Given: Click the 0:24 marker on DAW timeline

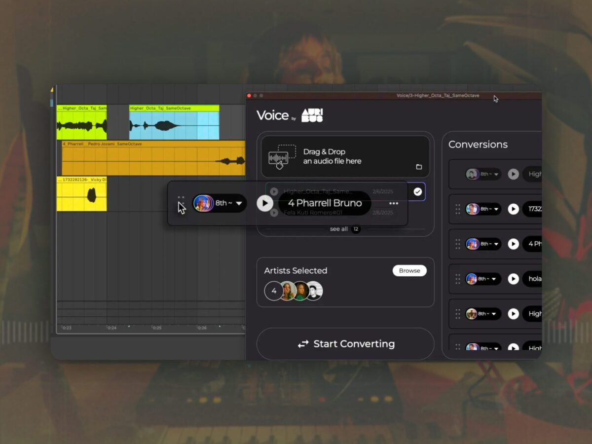Looking at the screenshot, I should [x=112, y=328].
